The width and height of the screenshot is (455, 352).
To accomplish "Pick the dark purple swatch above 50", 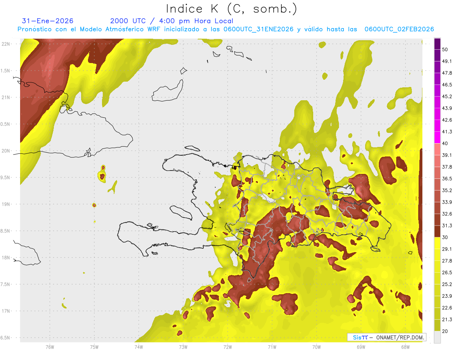I will click(x=437, y=44).
